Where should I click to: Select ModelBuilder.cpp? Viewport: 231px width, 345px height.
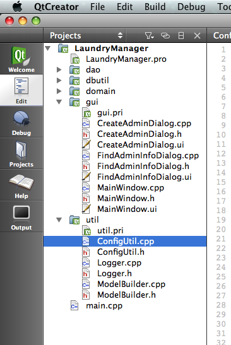131,284
